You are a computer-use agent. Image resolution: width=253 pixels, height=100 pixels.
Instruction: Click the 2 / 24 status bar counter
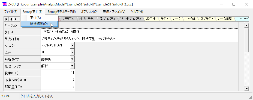pyautogui.click(x=5, y=96)
